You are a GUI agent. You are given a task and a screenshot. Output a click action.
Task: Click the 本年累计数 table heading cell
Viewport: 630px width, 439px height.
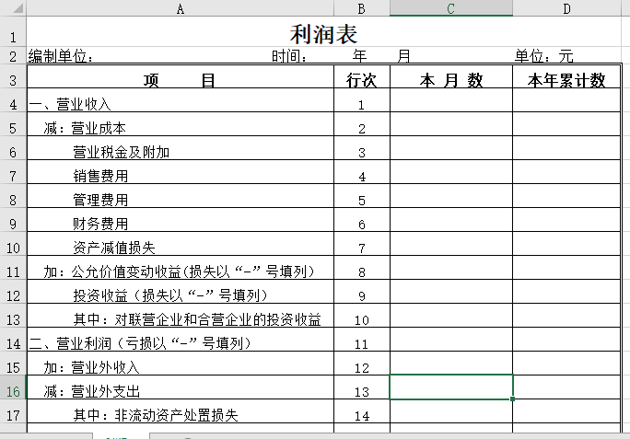566,81
